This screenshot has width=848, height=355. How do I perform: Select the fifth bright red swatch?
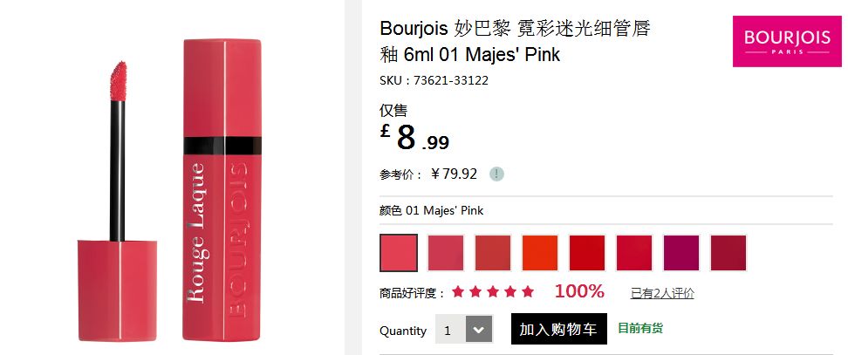pos(587,253)
